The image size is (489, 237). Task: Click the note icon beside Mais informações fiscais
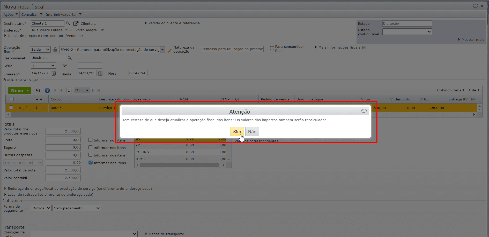tap(364, 48)
